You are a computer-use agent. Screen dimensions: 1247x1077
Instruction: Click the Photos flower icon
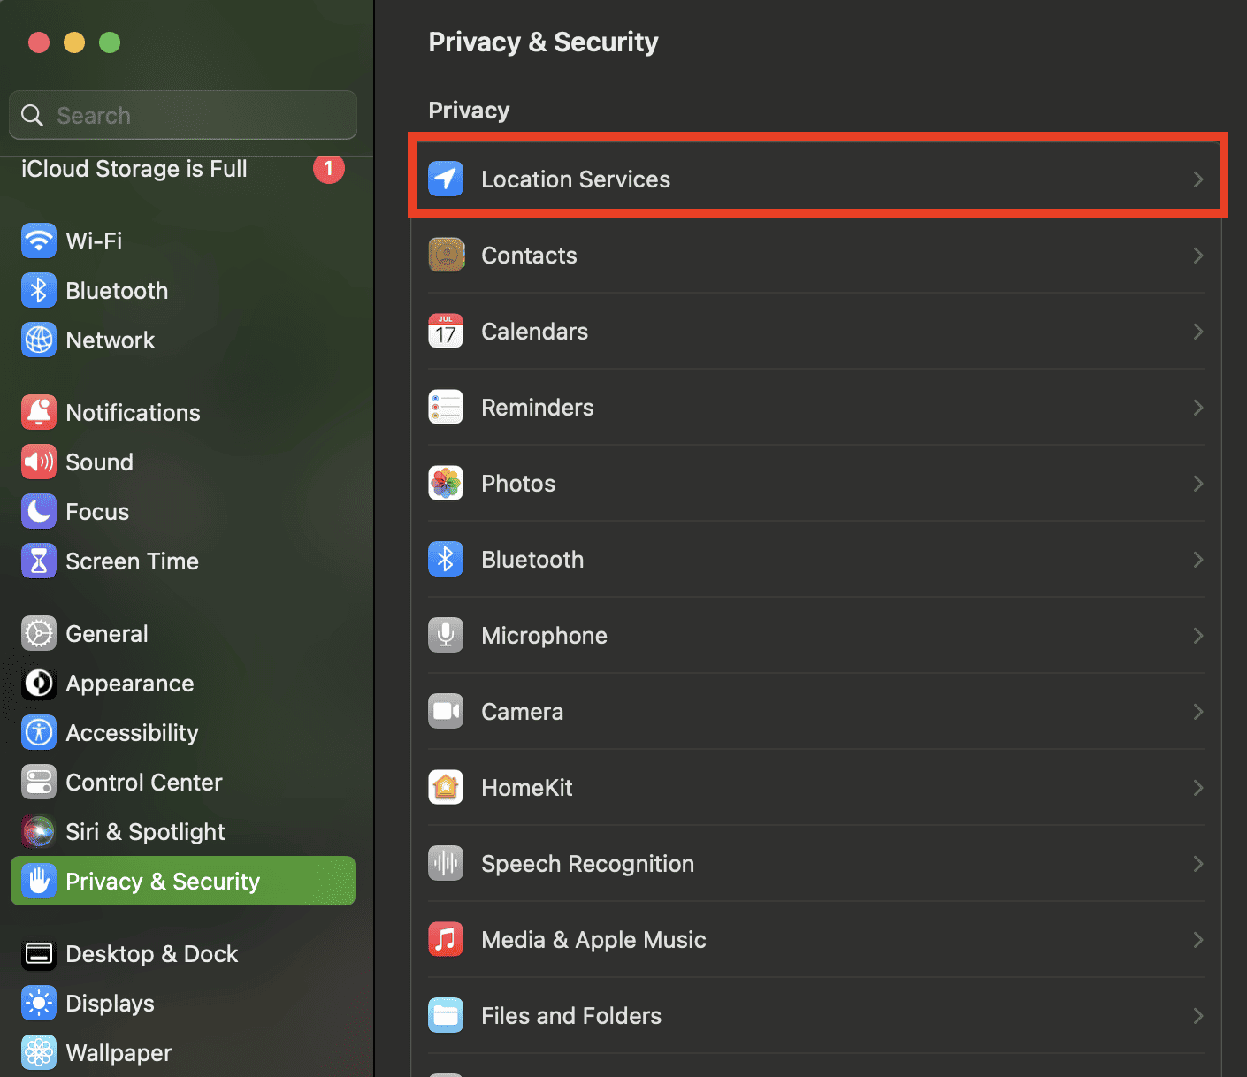pos(446,484)
